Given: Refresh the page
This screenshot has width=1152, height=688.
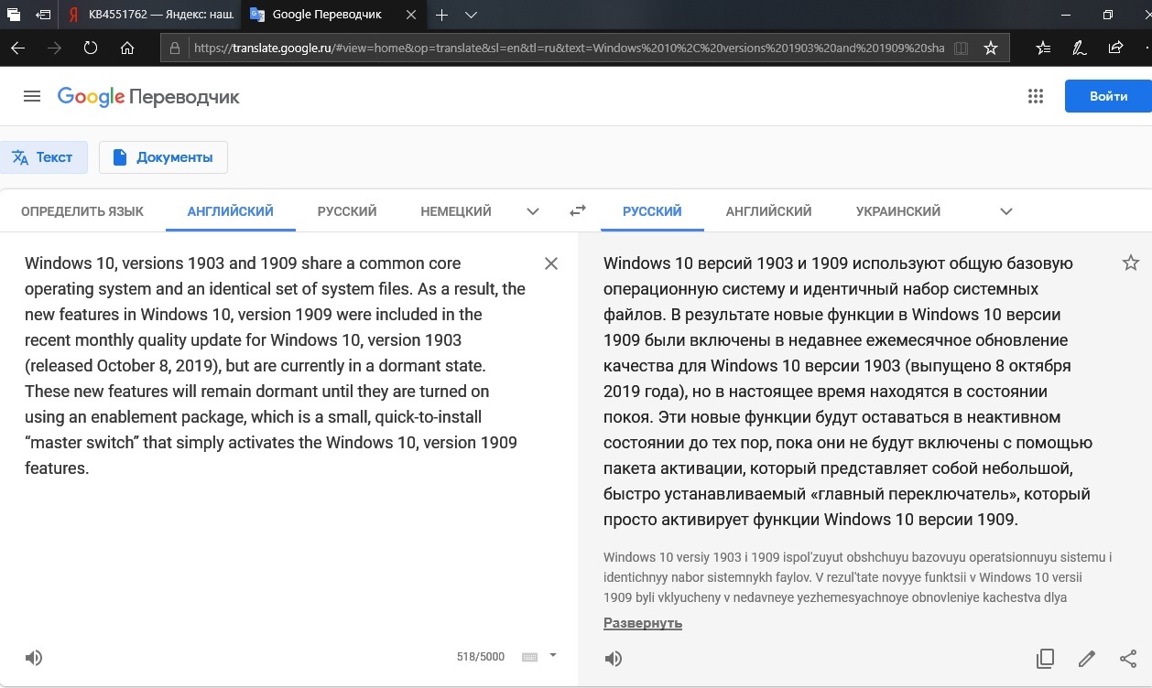Looking at the screenshot, I should point(90,48).
